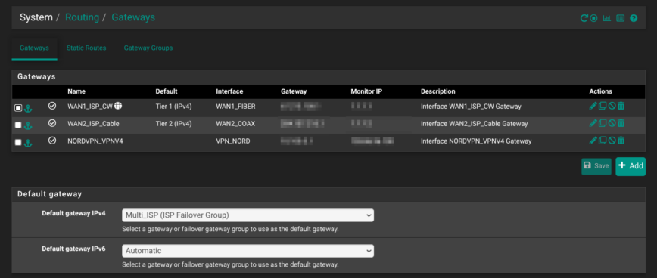
Task: Delete the NORDVPN_VPNV4 gateway
Action: (x=621, y=141)
